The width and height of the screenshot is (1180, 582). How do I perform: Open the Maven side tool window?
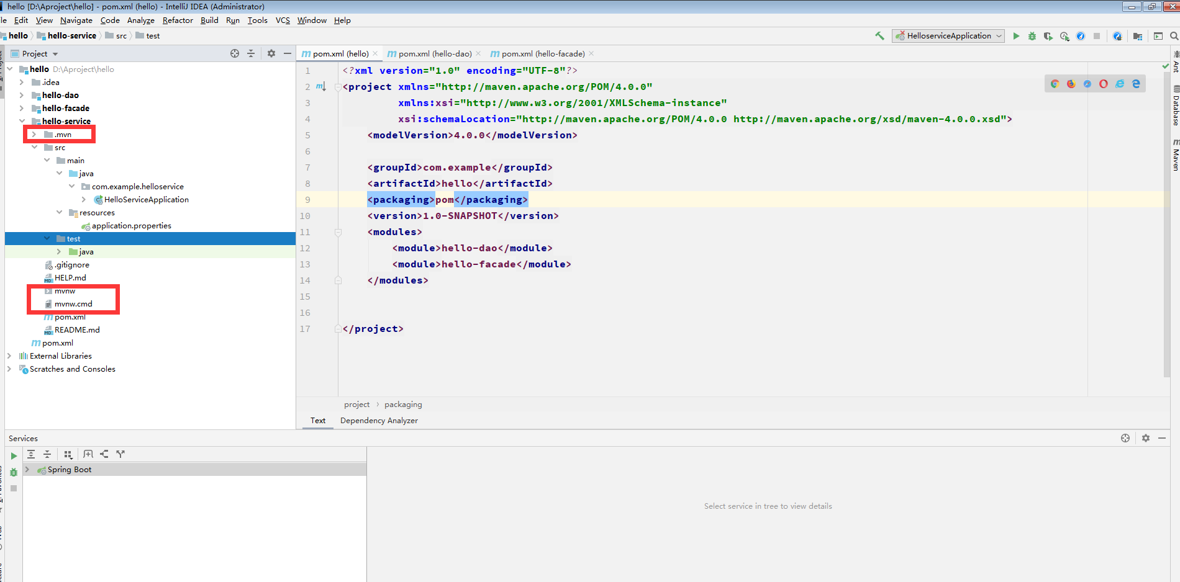pos(1175,155)
